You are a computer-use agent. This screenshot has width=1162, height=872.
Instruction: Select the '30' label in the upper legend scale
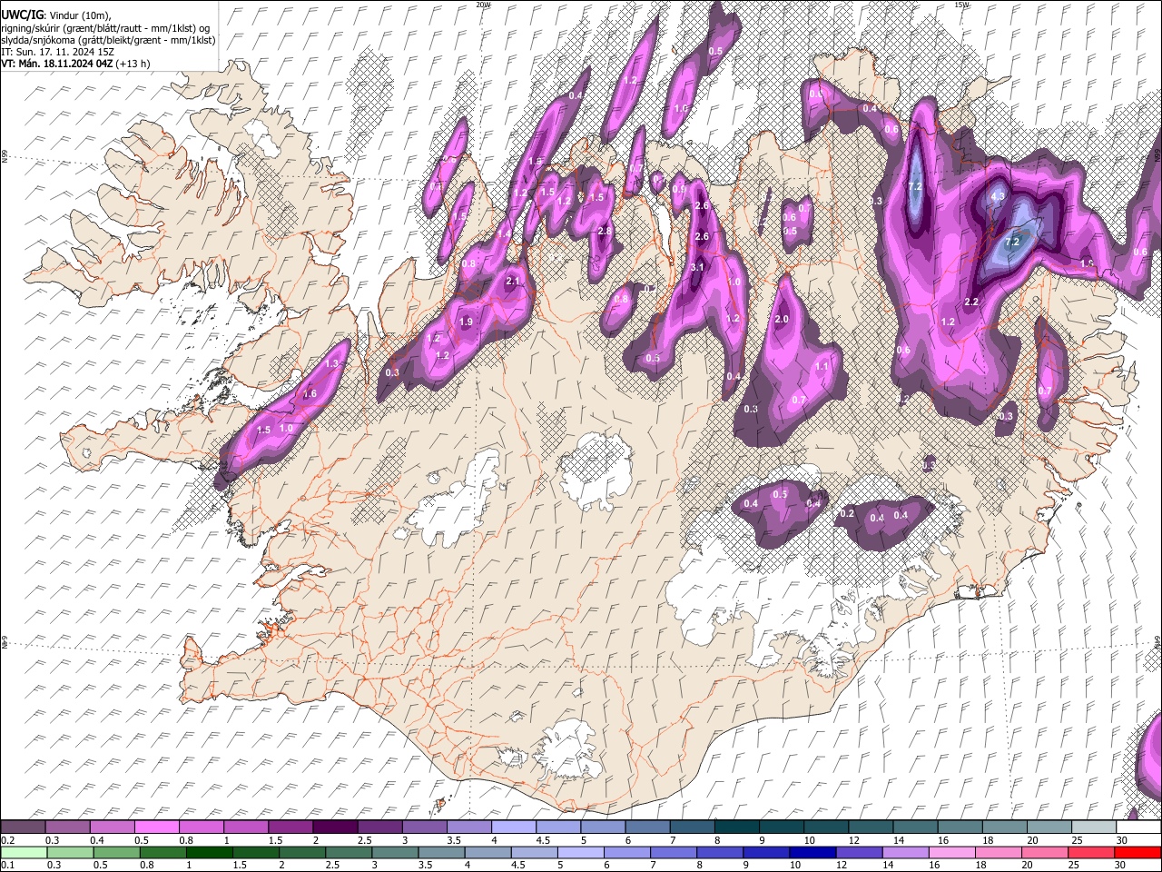click(x=1121, y=840)
